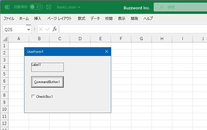
Task: Click inside the formula bar input
Action: coord(133,29)
